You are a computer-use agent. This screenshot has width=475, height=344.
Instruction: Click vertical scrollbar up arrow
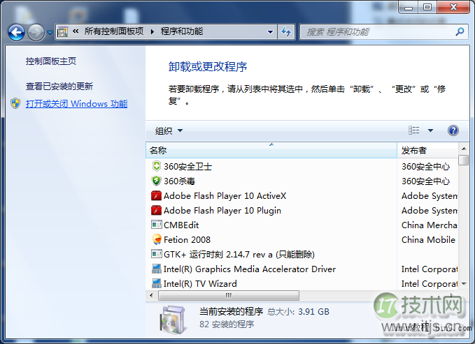pyautogui.click(x=464, y=149)
